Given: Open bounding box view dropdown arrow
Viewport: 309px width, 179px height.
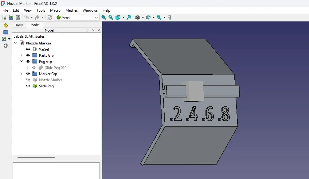Looking at the screenshot, I should tap(154, 17).
